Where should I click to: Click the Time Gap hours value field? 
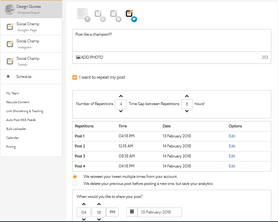(x=187, y=104)
